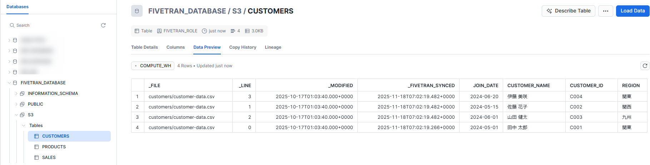Click the SALES table icon
Image resolution: width=650 pixels, height=165 pixels.
(x=36, y=158)
